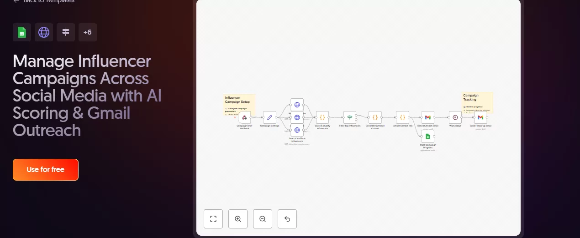This screenshot has width=580, height=238.
Task: Click the Extract Contact Info node
Action: coord(402,117)
